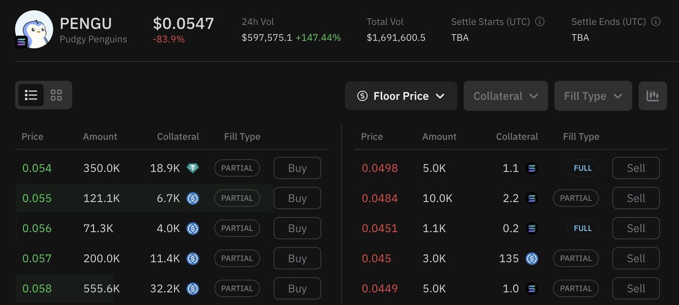The height and width of the screenshot is (305, 679).
Task: Click Solana collateral icon in 0.0498 row
Action: (x=531, y=168)
